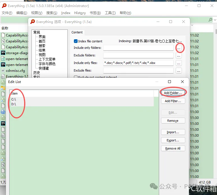Open the Index menu
Screen dimensions: 217x195
(x=66, y=13)
